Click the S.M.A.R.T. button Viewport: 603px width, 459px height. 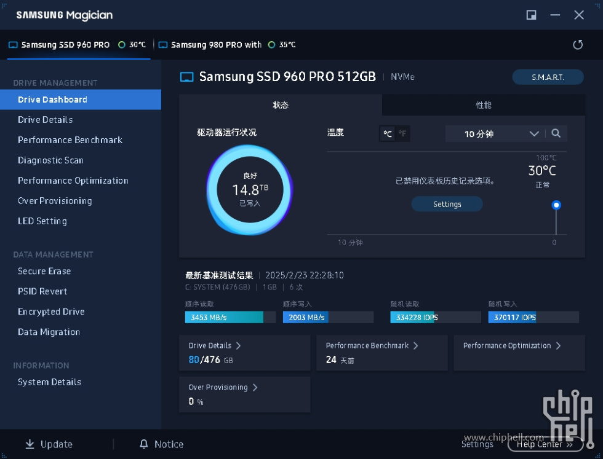coord(548,77)
